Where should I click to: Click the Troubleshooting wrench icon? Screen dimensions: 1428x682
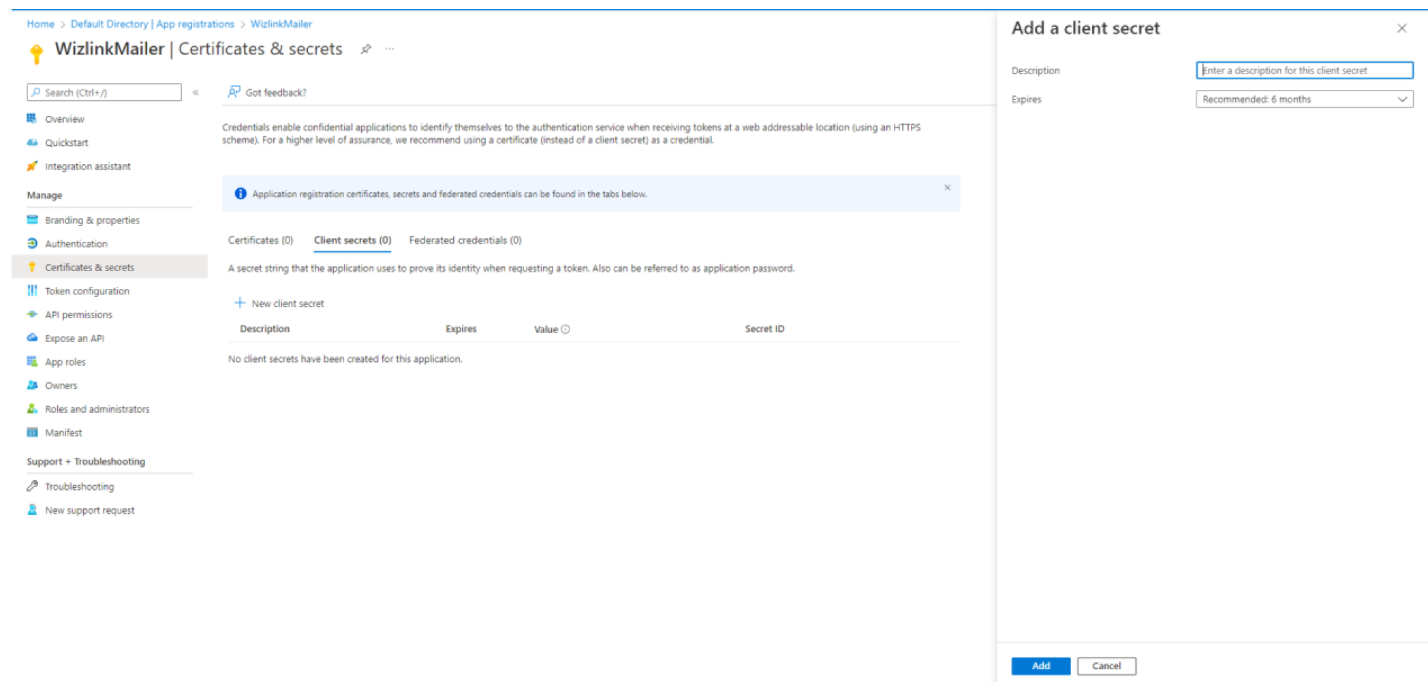coord(32,486)
